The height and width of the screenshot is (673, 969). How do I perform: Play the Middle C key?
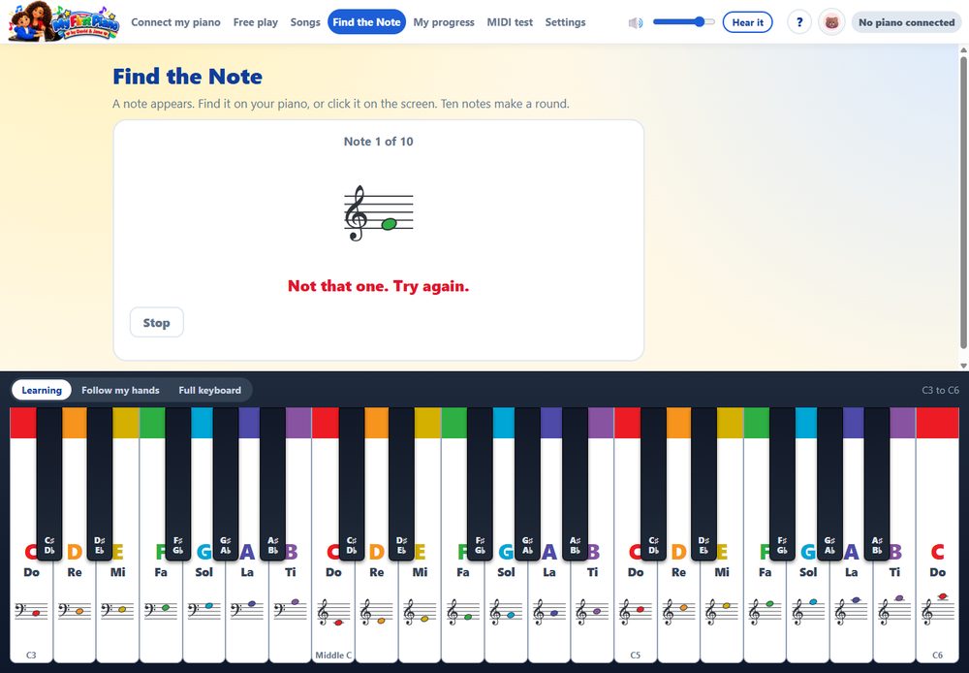[x=333, y=609]
